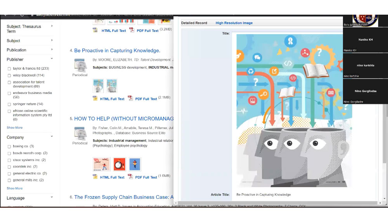
Task: Expand the Subject: Thesaurus Term facet
Action: pos(52,26)
